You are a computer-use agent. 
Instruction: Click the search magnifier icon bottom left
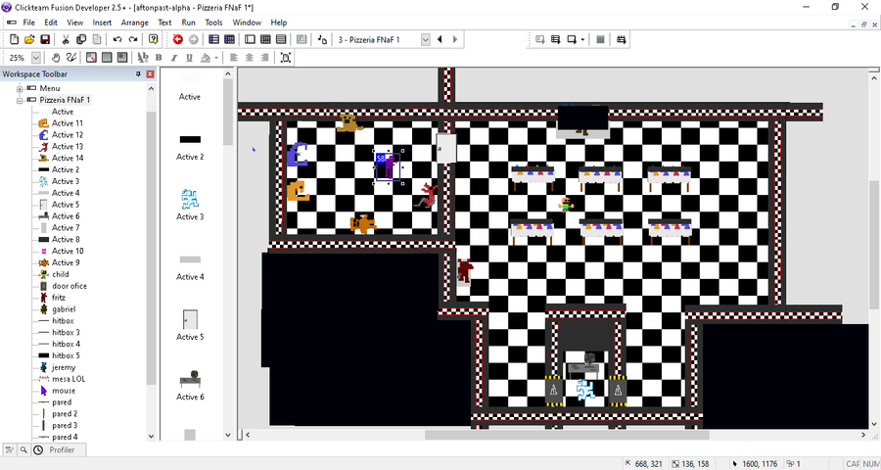pos(23,449)
